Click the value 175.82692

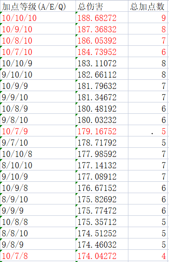click(102, 199)
